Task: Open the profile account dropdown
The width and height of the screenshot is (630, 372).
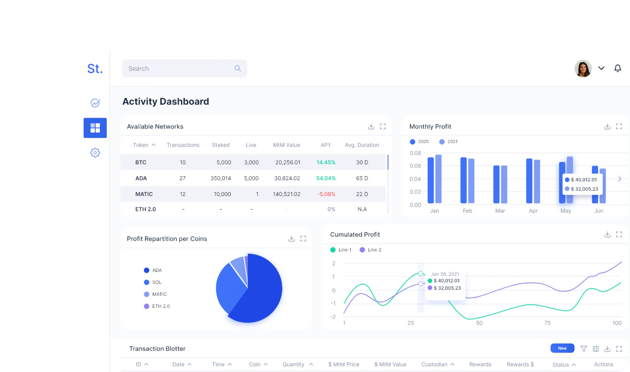Action: pyautogui.click(x=601, y=68)
